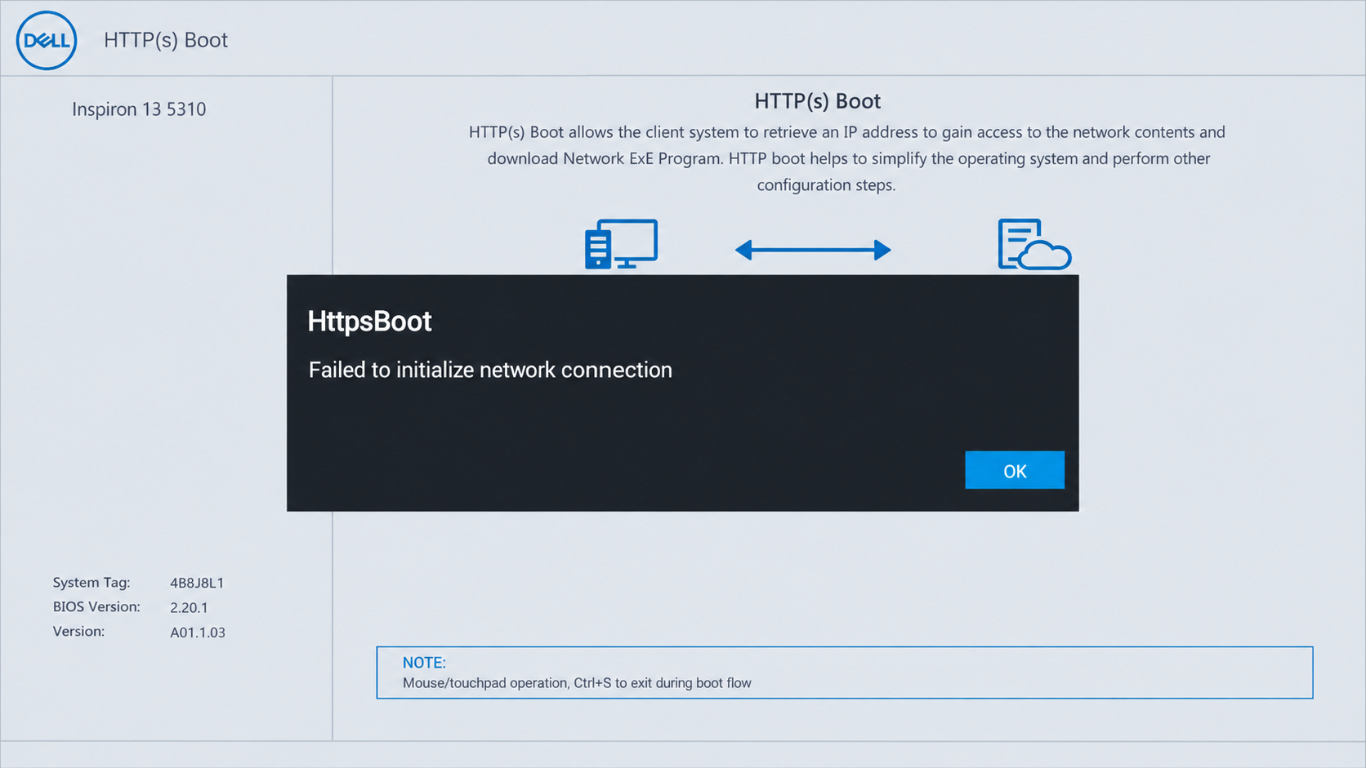Click the NOTE heading in the note box
Image resolution: width=1366 pixels, height=768 pixels.
click(424, 663)
